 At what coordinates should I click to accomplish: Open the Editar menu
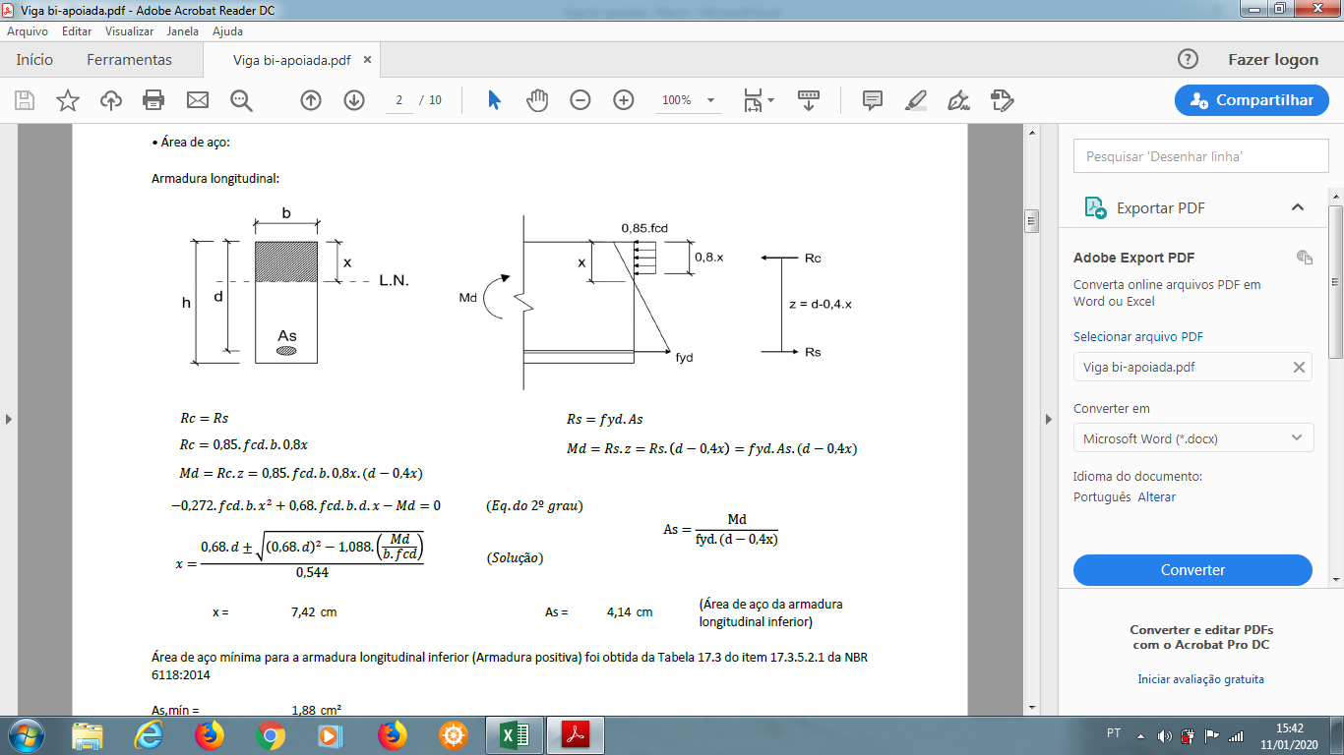point(77,31)
